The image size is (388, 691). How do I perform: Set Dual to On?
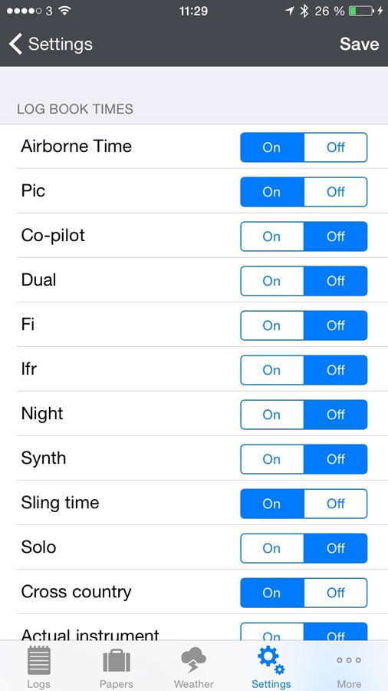(x=272, y=281)
